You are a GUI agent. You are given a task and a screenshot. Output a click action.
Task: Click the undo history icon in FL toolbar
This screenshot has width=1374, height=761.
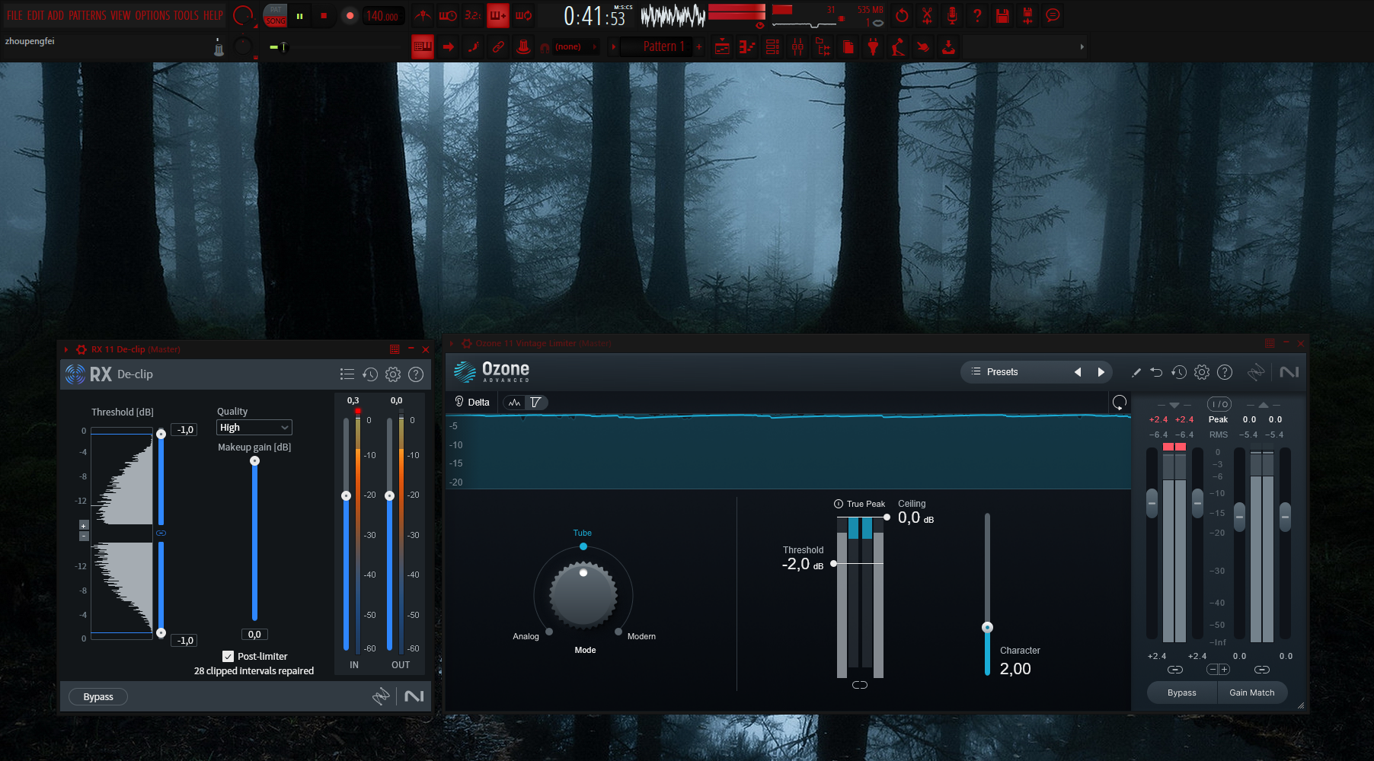(x=902, y=15)
